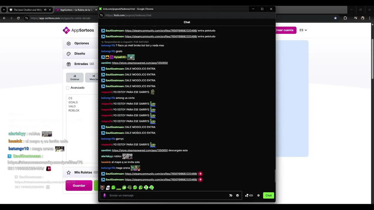374x210 pixels.
Task: Pick the Pepe frog emote in quick bar
Action: [x=130, y=188]
